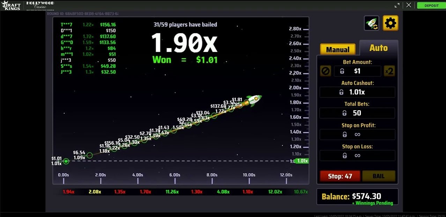Click history result 1.70x
Screen dimensions: 446x217
145,192
